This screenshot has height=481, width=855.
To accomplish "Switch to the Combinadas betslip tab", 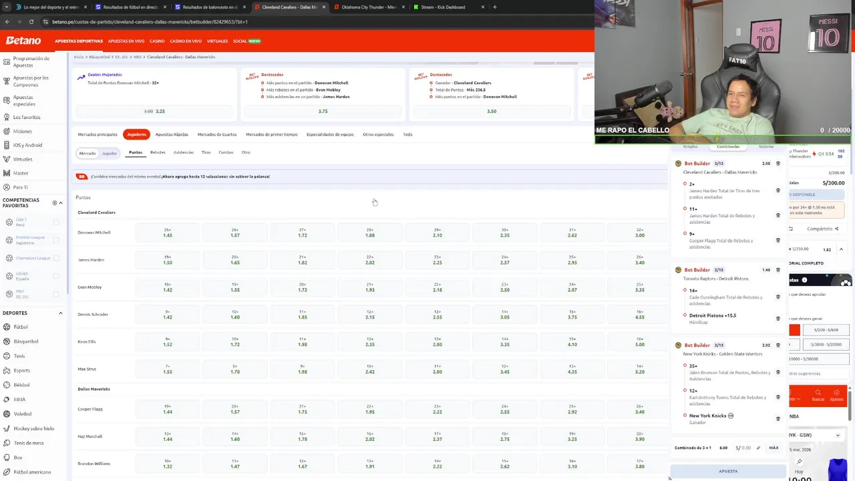I will click(728, 146).
